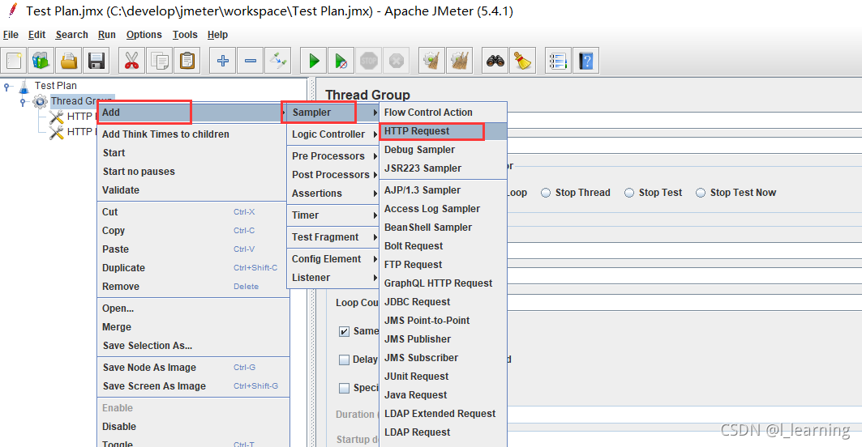Click the Name input field of Thread Group
The width and height of the screenshot is (862, 447).
click(684, 120)
